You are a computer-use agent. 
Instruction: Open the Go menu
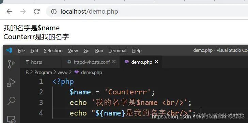(x=87, y=50)
